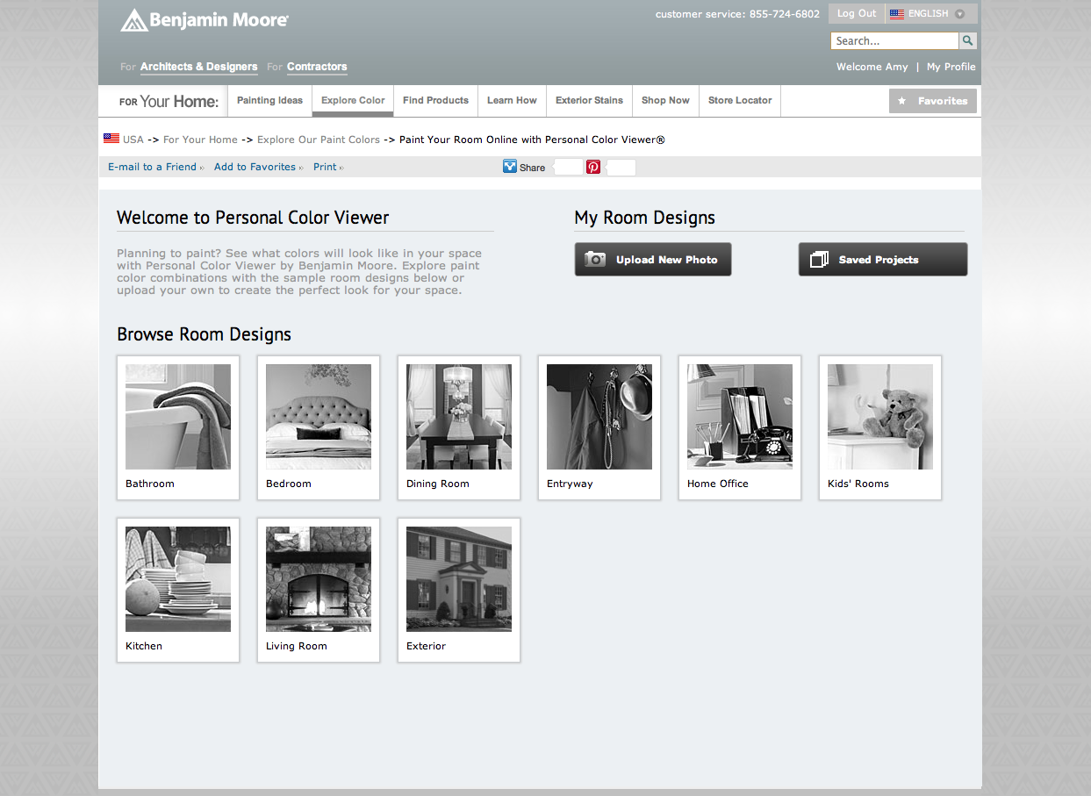Open Saved Projects
The height and width of the screenshot is (796, 1091).
(883, 260)
